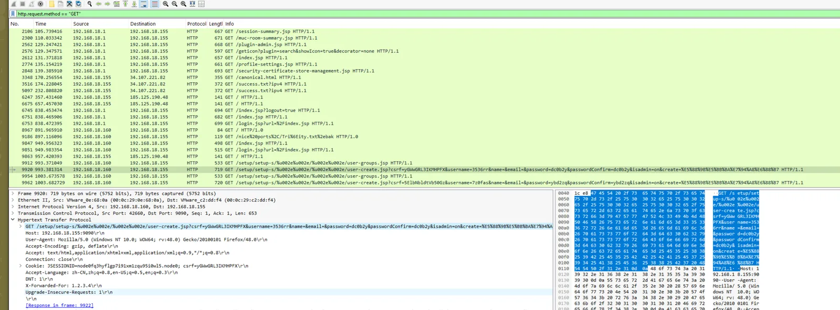
Task: Find a packet with magnifier icon
Action: (90, 4)
